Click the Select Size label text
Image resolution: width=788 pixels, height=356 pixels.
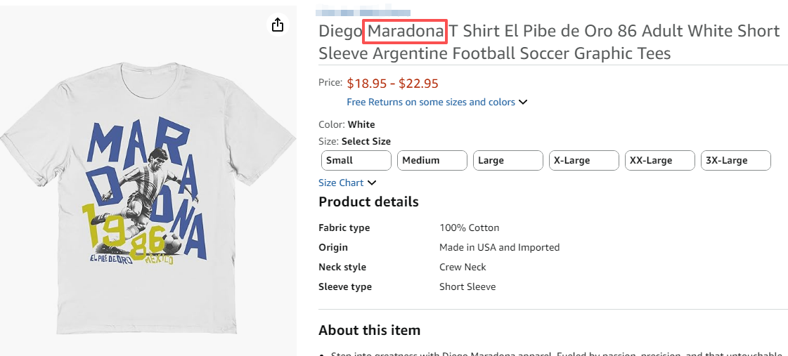point(366,142)
